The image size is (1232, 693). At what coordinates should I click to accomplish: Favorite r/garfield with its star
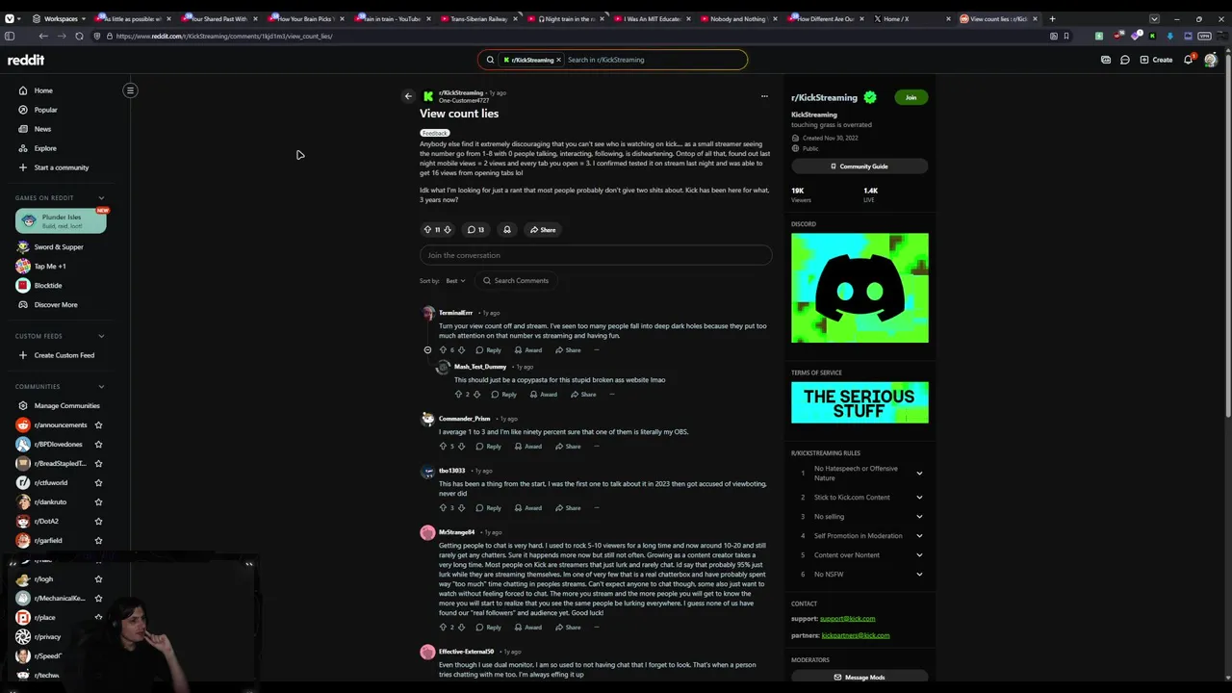click(98, 541)
